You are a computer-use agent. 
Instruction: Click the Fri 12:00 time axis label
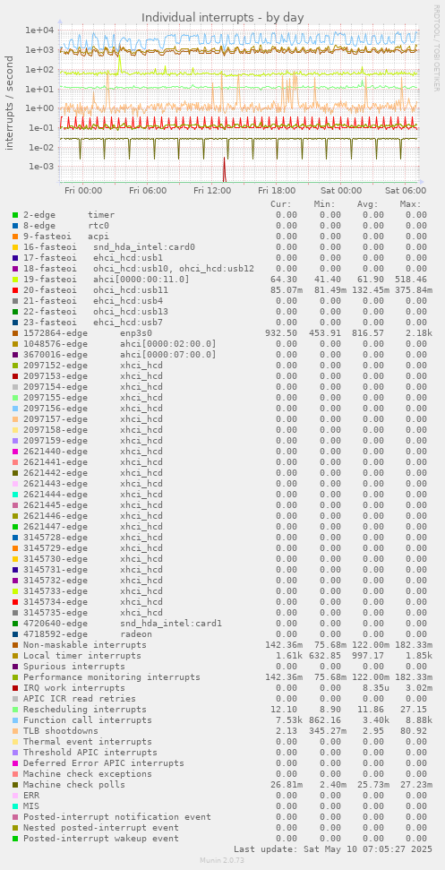coord(212,190)
